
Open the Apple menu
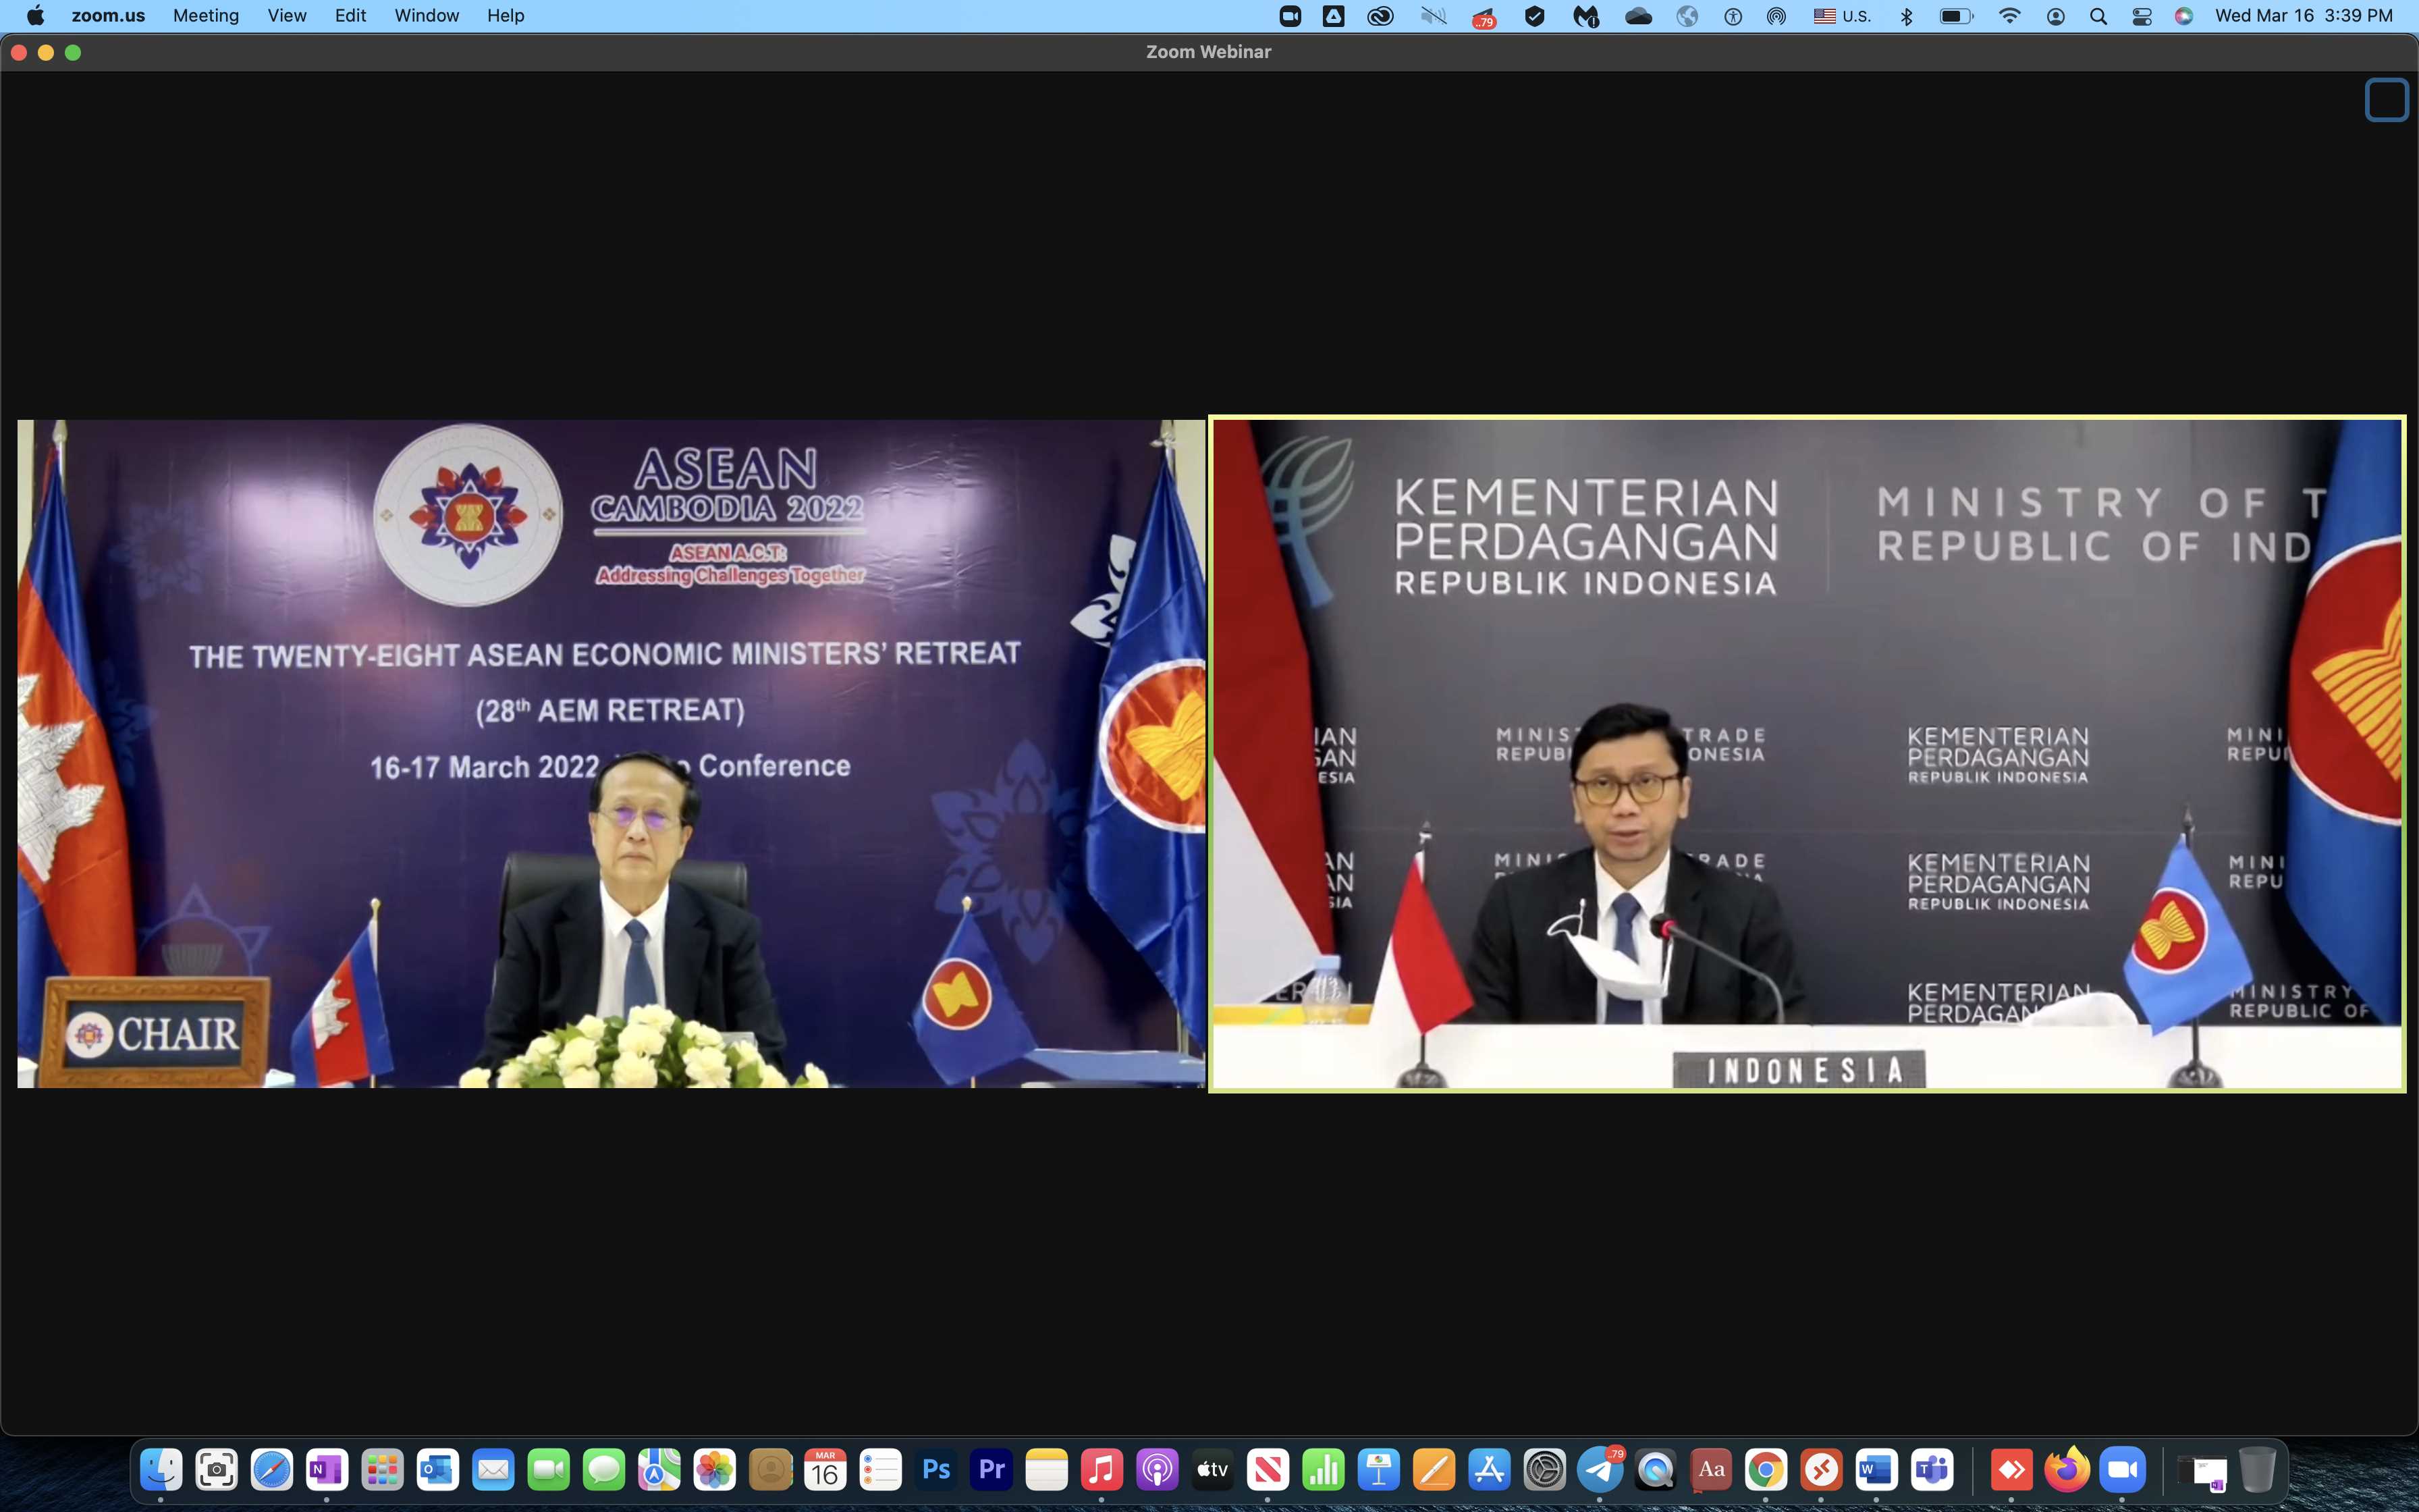[35, 16]
